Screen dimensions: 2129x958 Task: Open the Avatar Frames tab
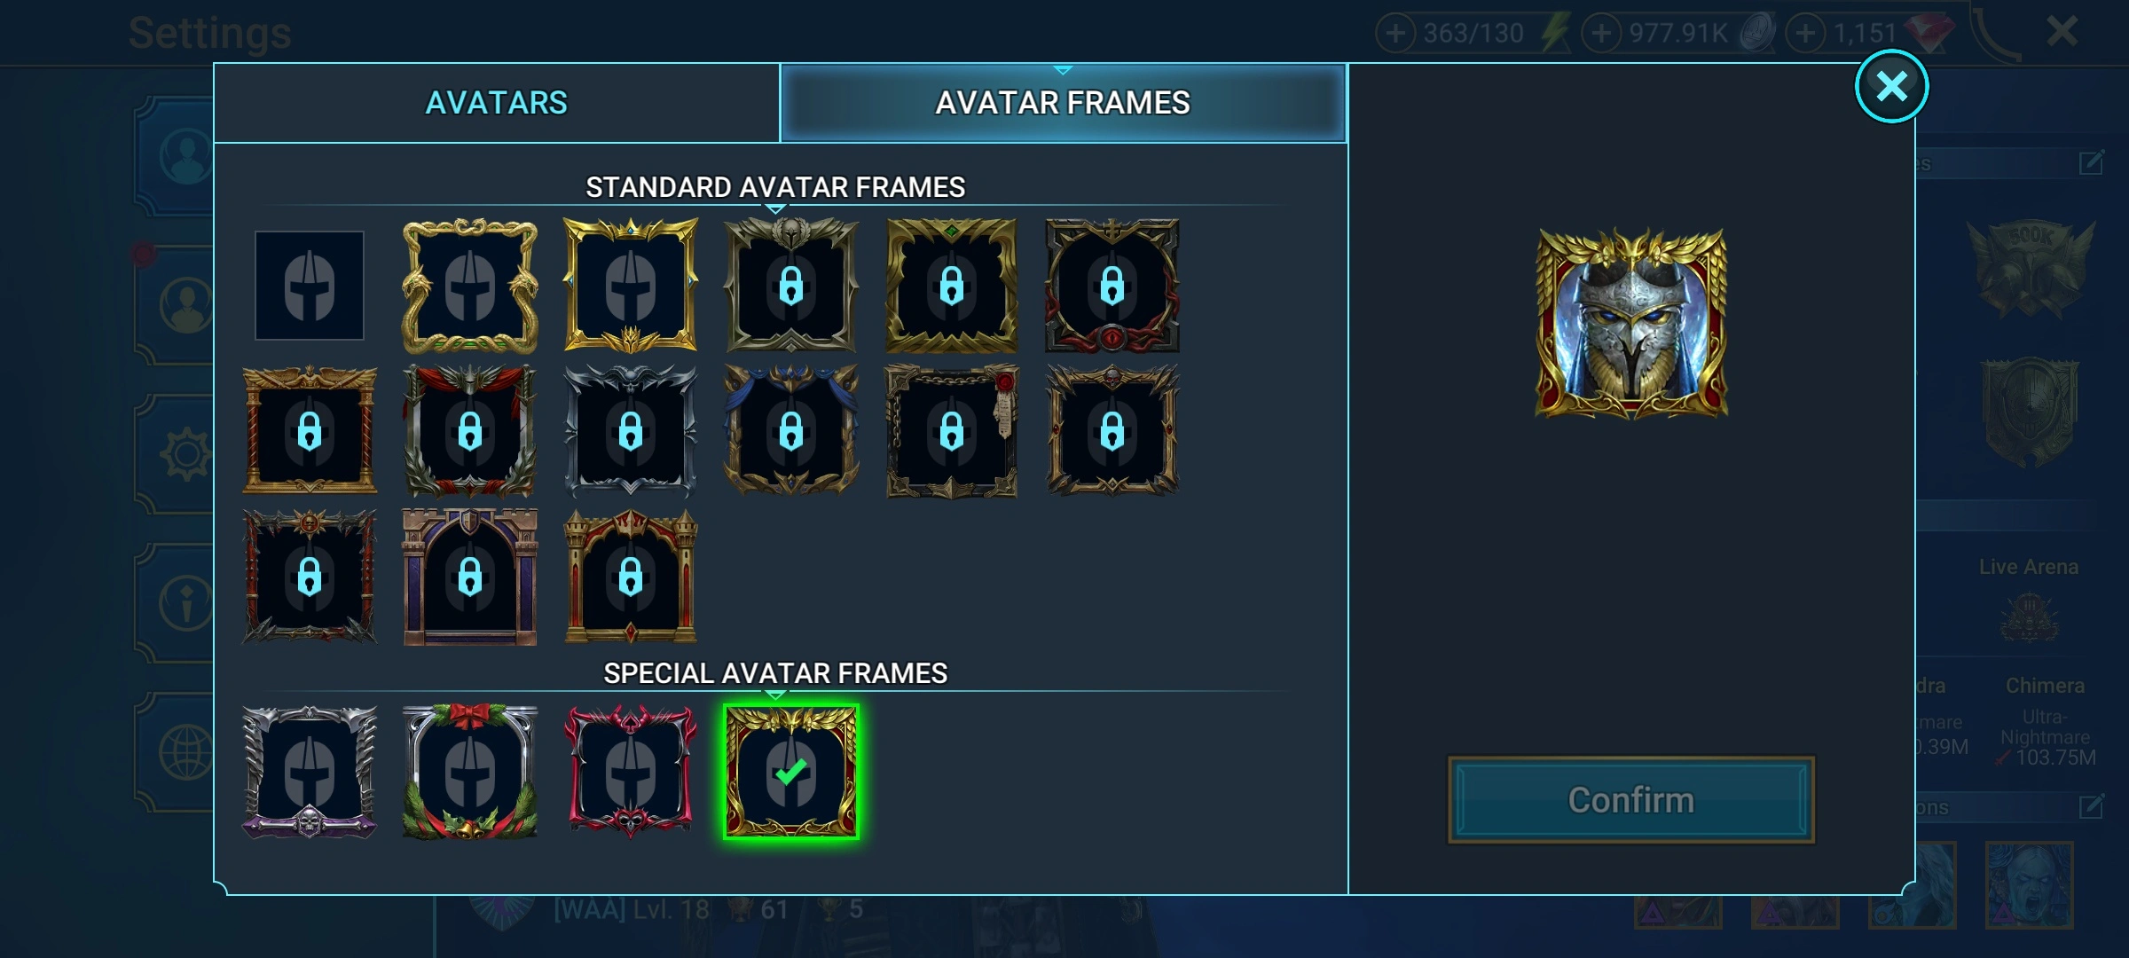tap(1063, 103)
